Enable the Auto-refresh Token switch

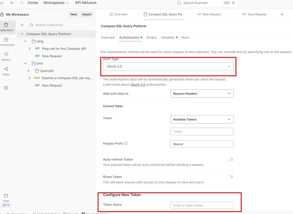(x=230, y=159)
